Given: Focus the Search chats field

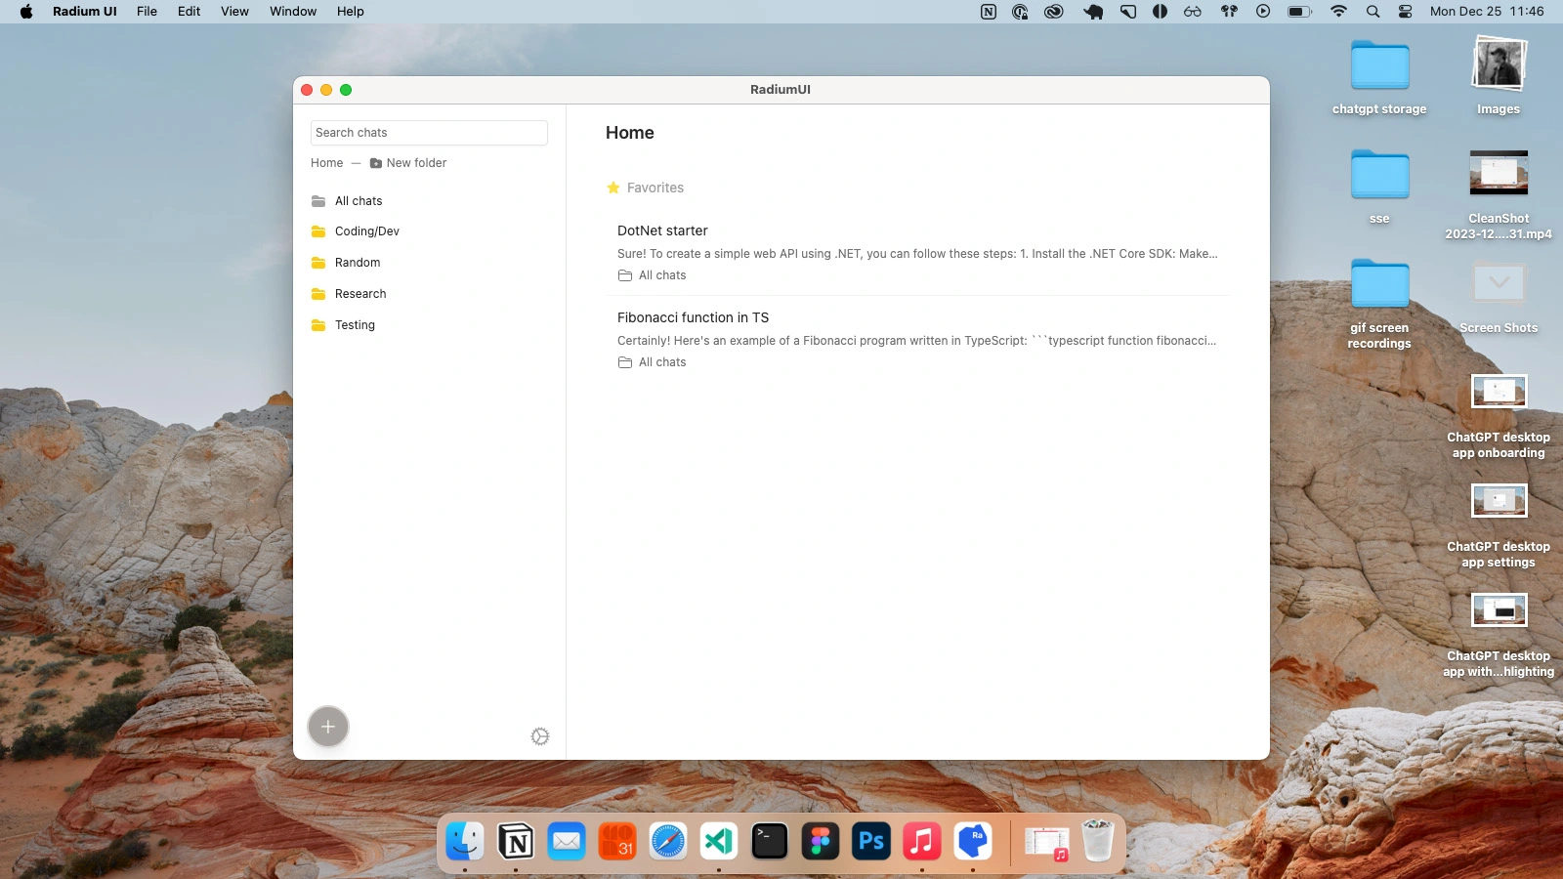Looking at the screenshot, I should 429,133.
